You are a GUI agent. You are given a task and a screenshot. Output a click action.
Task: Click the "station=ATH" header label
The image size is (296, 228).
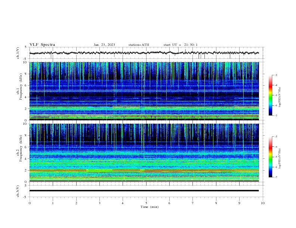(x=139, y=45)
